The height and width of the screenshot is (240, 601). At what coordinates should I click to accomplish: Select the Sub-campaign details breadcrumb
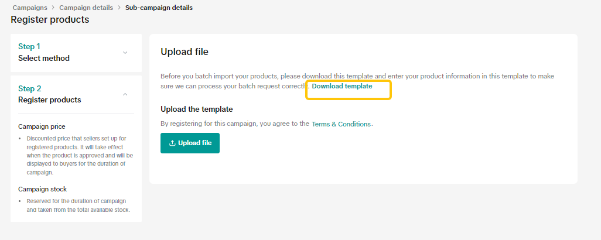coord(159,8)
